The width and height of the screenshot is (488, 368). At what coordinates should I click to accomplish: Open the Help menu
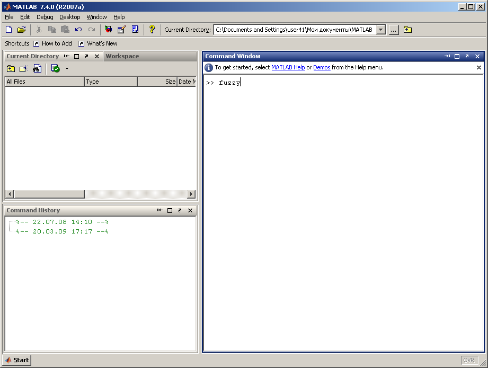pyautogui.click(x=119, y=17)
